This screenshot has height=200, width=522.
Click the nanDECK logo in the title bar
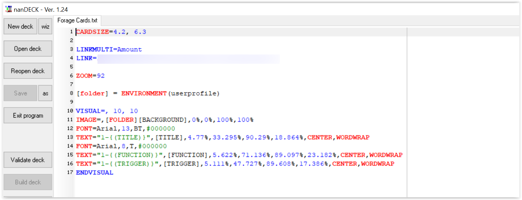9,9
